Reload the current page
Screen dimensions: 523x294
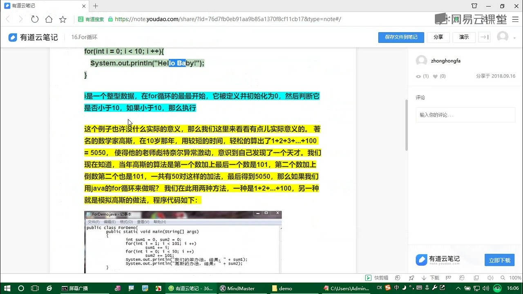tap(35, 19)
